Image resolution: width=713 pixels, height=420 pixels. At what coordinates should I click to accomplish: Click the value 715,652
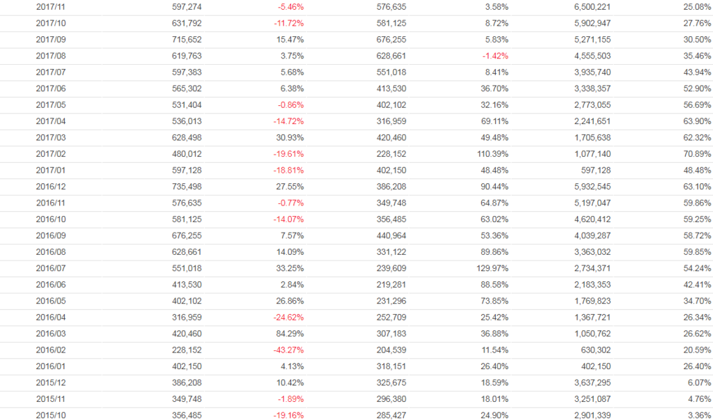(187, 40)
